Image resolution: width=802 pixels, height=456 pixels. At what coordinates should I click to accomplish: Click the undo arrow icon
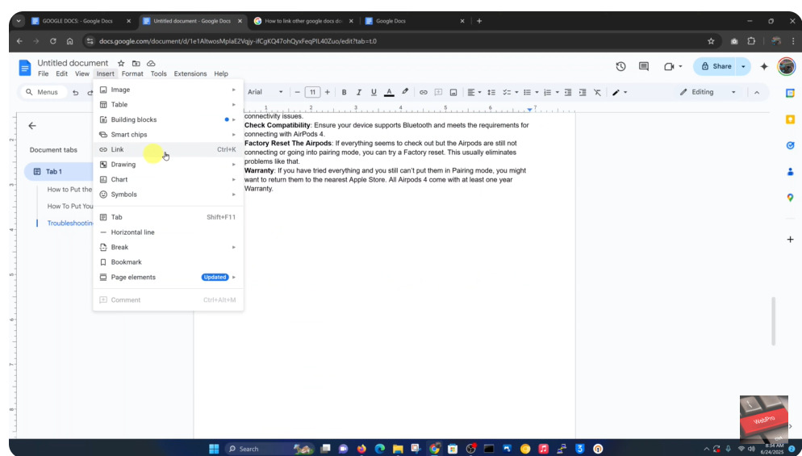tap(76, 93)
